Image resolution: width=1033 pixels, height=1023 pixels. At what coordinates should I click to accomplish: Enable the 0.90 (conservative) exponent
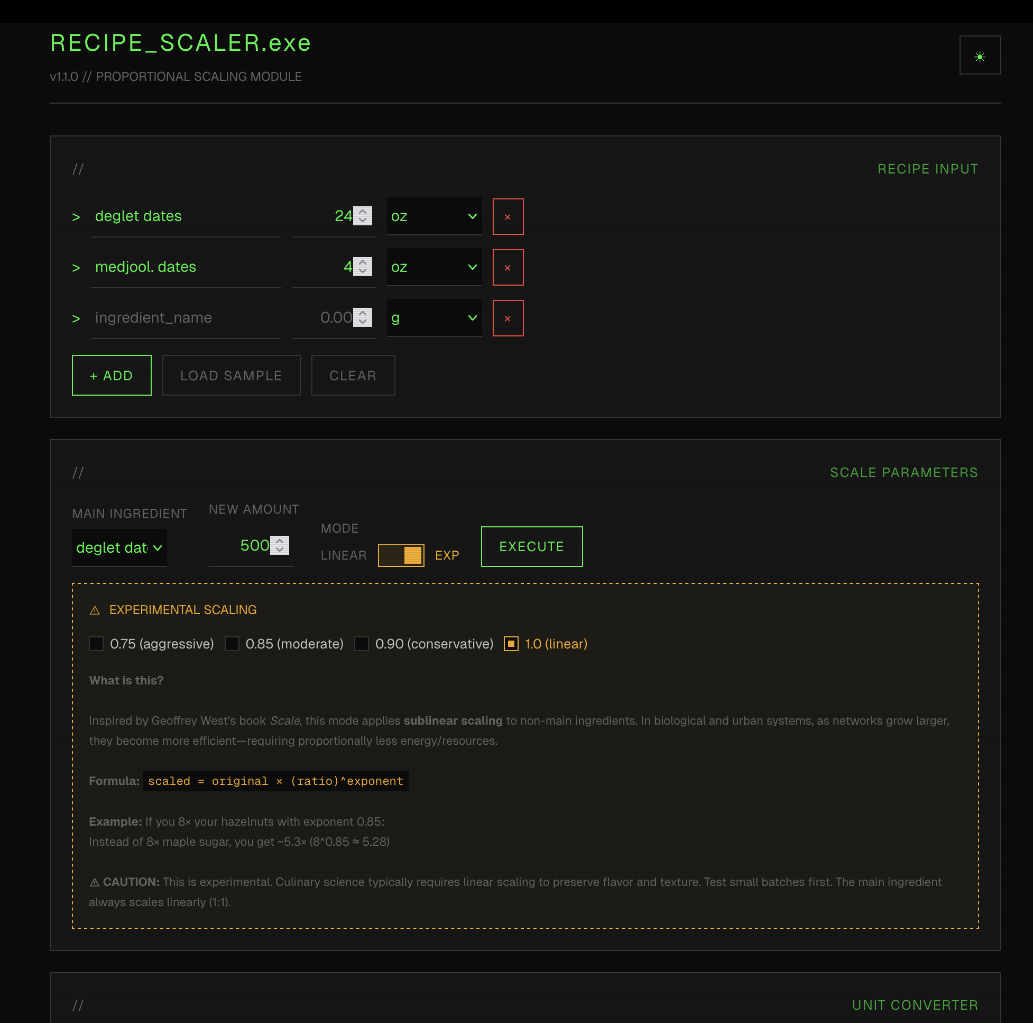362,644
